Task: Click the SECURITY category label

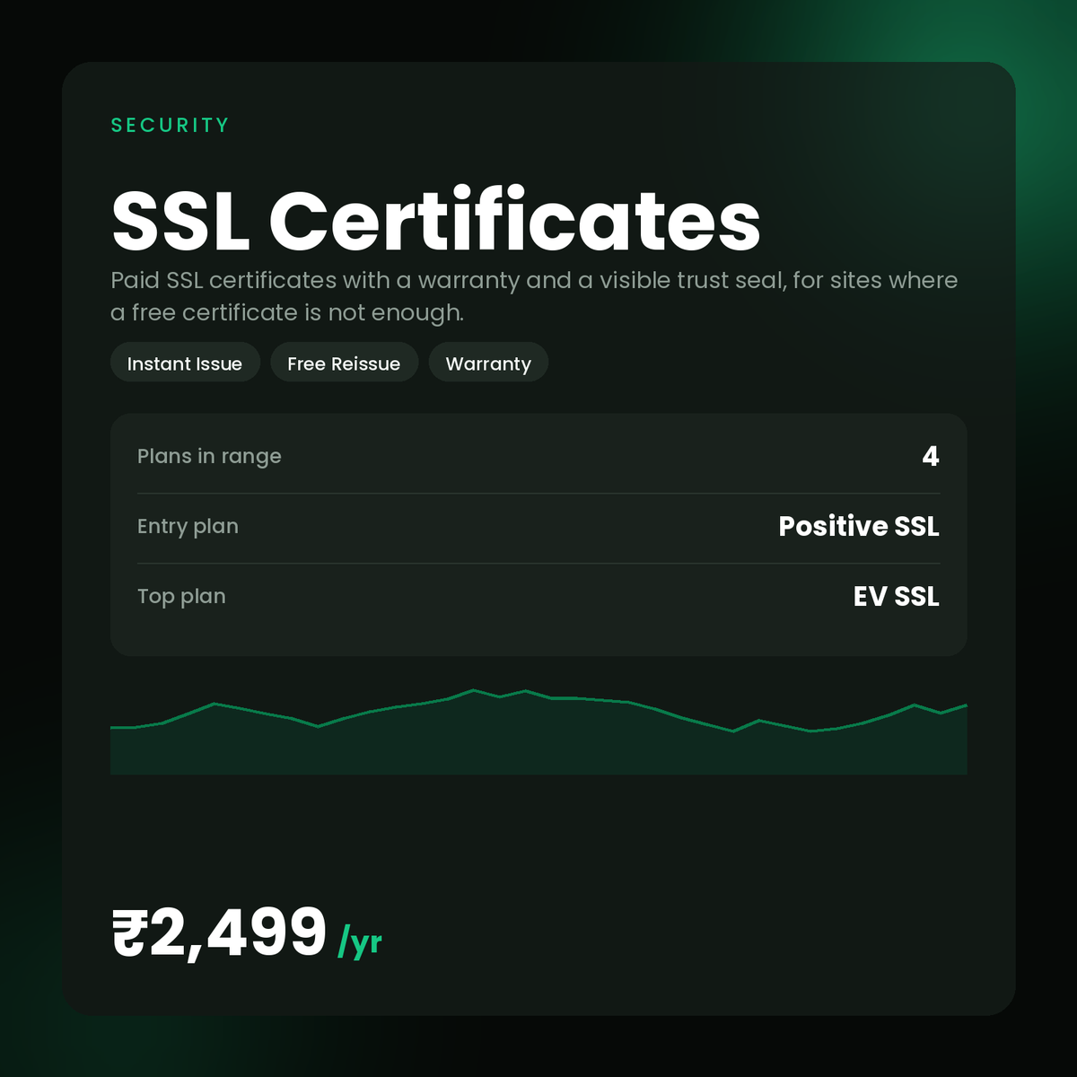Action: point(170,126)
